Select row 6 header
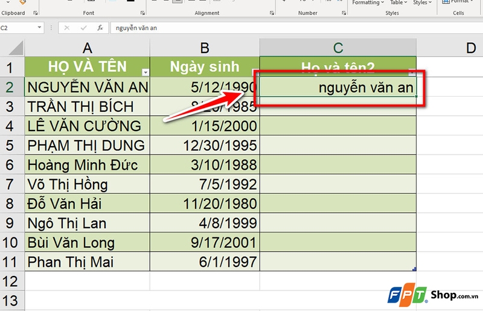Viewport: 483px width, 311px height. (x=12, y=165)
